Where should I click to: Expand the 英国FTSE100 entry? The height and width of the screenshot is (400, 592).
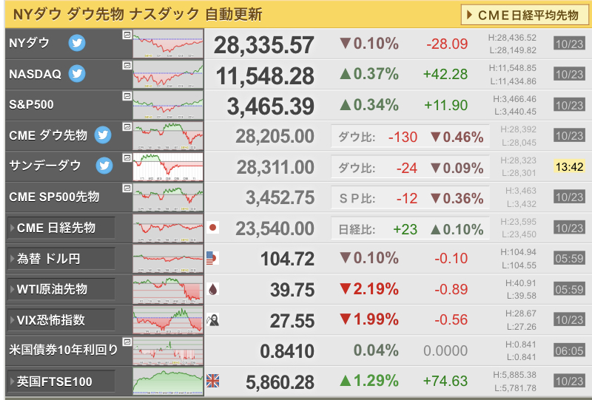click(61, 382)
